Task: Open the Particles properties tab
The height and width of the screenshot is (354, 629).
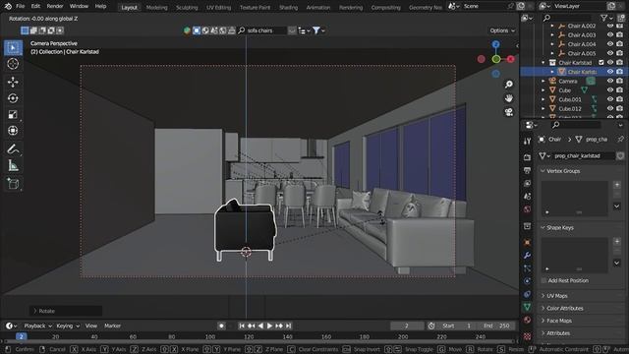Action: tap(527, 268)
